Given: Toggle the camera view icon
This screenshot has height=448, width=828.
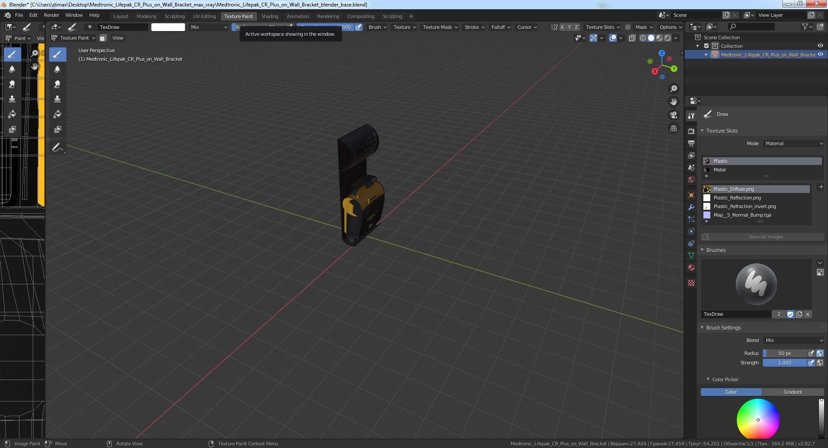Looking at the screenshot, I should click(x=674, y=115).
